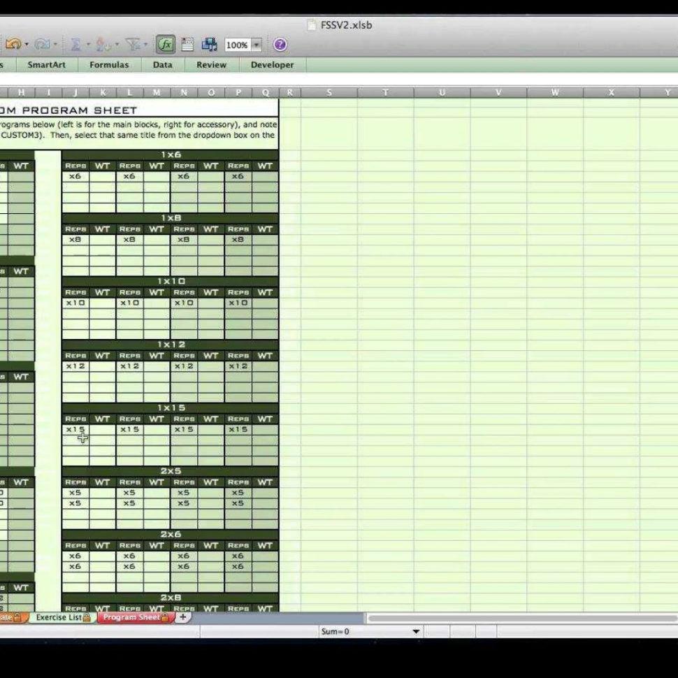The width and height of the screenshot is (678, 678).
Task: Open the Sum= status bar dropdown
Action: point(415,631)
